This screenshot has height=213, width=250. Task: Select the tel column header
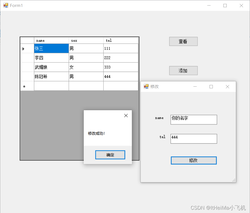pos(121,40)
